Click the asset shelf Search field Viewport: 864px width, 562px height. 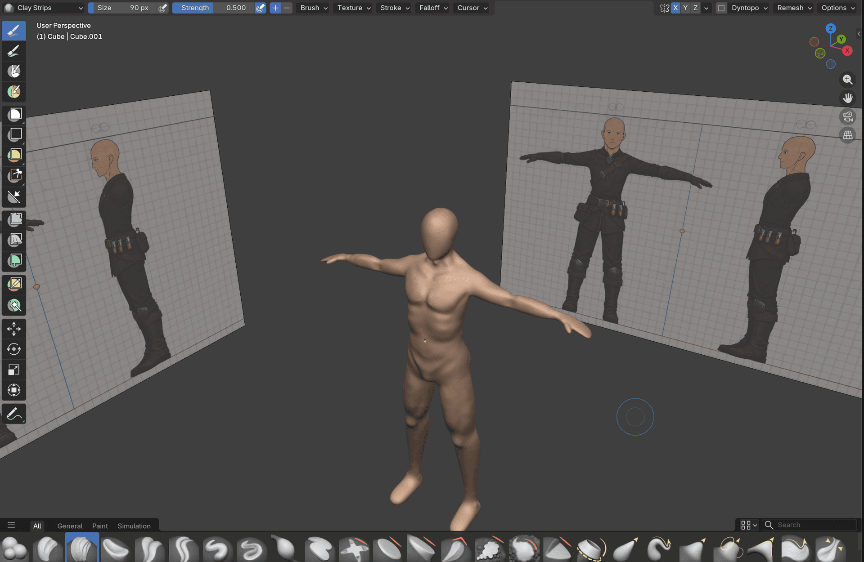point(810,525)
